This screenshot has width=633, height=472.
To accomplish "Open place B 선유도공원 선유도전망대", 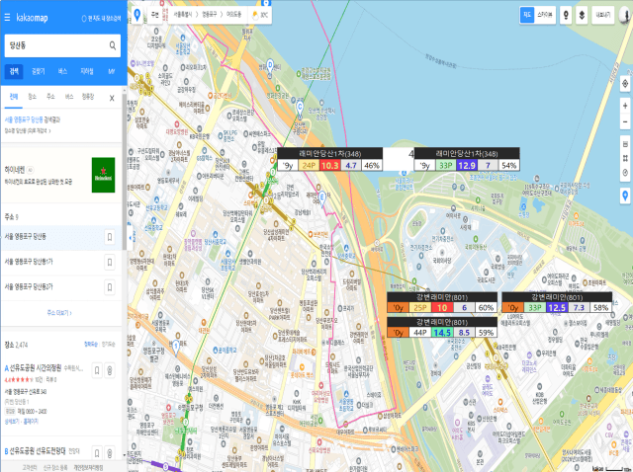I will pyautogui.click(x=35, y=451).
